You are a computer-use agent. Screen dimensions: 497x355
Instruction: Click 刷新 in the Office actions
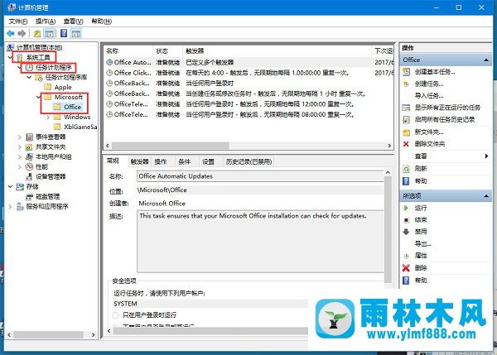pyautogui.click(x=421, y=169)
